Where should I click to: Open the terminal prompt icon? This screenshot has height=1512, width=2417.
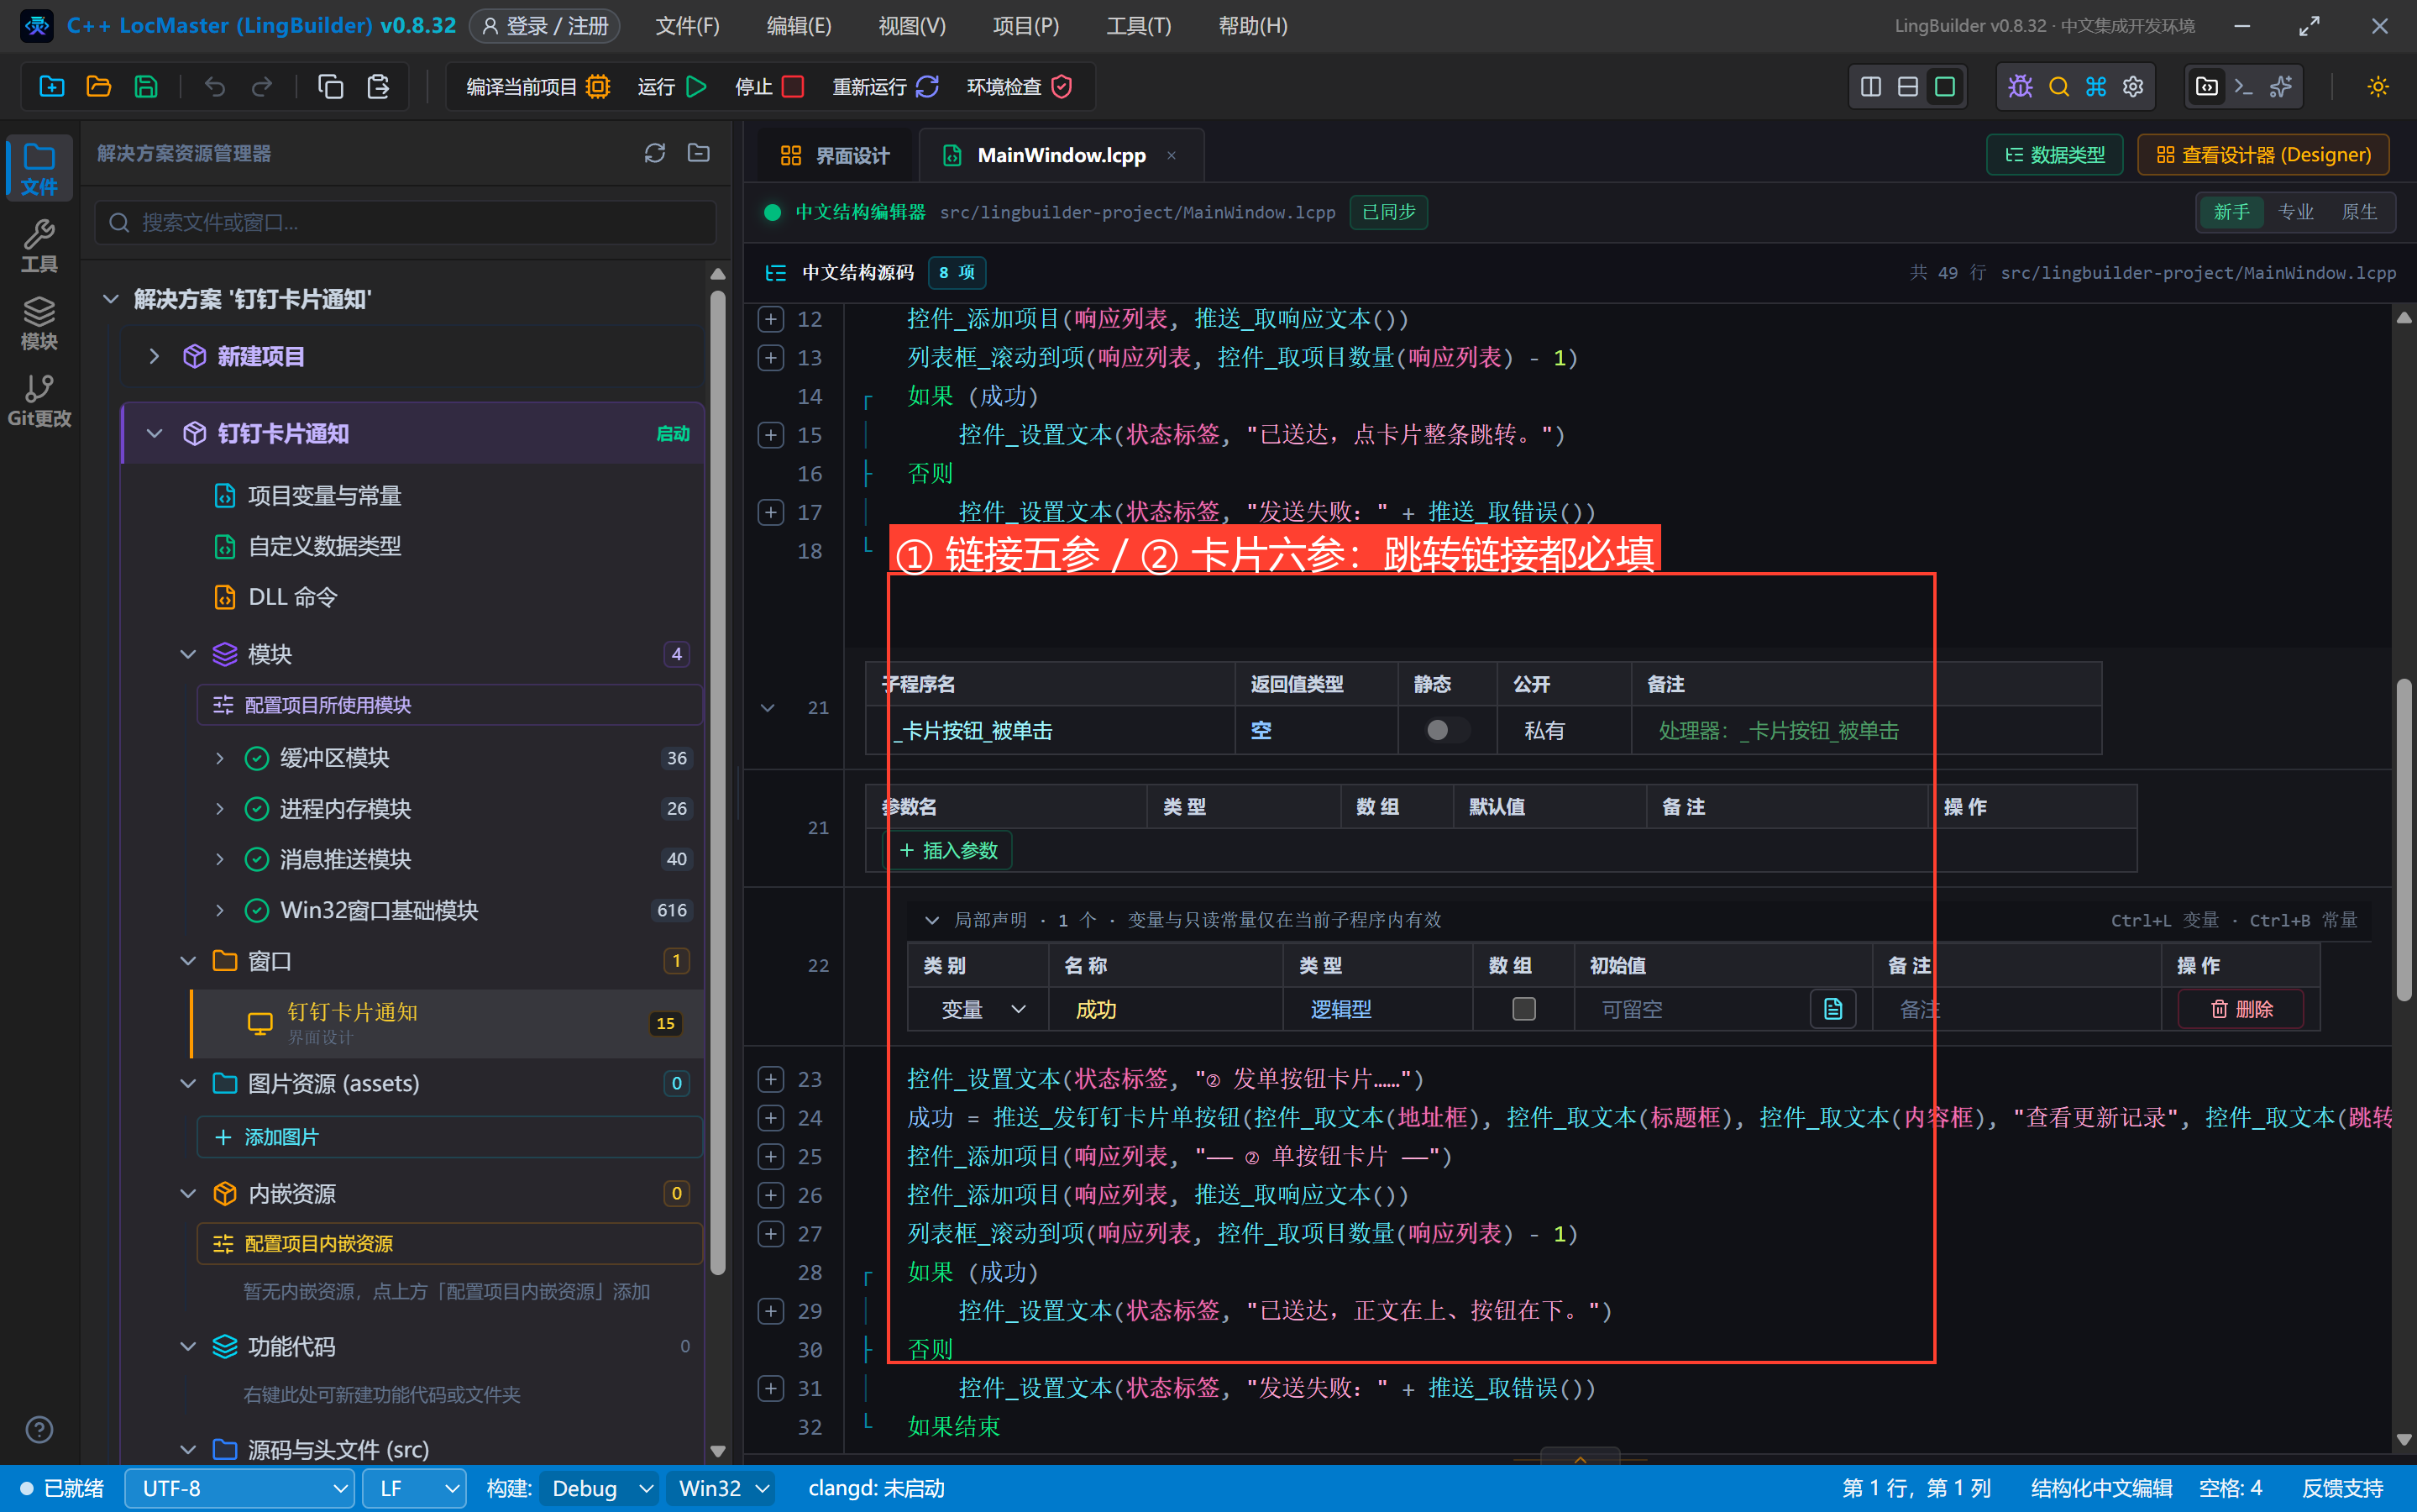[x=2243, y=87]
